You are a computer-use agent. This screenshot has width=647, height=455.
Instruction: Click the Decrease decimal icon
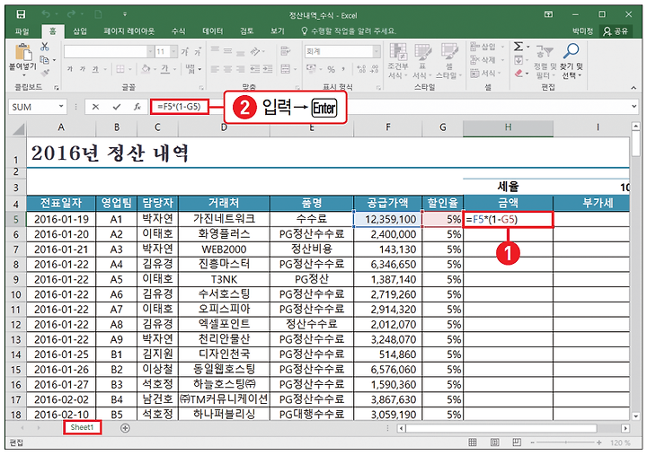point(375,69)
